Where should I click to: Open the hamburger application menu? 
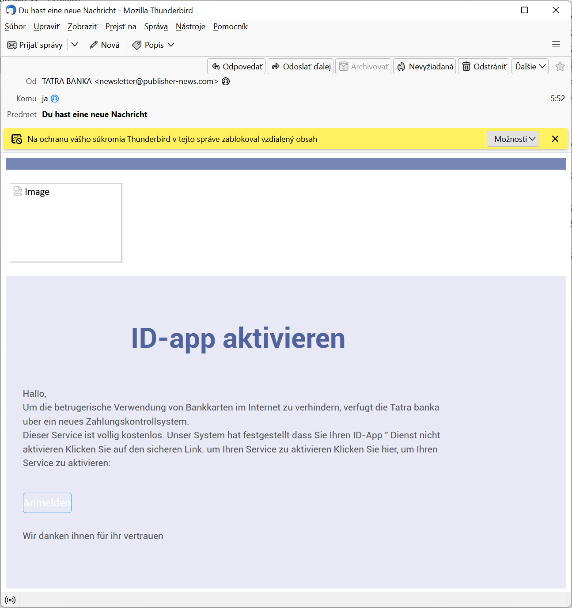[x=556, y=45]
